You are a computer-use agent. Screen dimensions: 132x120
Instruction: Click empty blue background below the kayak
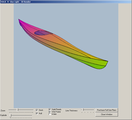click(66, 87)
